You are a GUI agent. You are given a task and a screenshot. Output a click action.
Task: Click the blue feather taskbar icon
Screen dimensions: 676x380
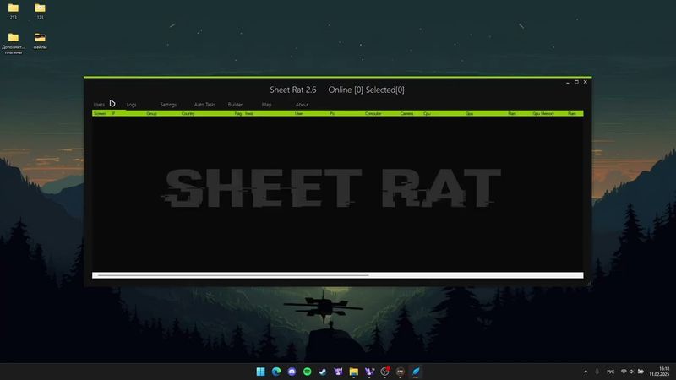tap(416, 372)
